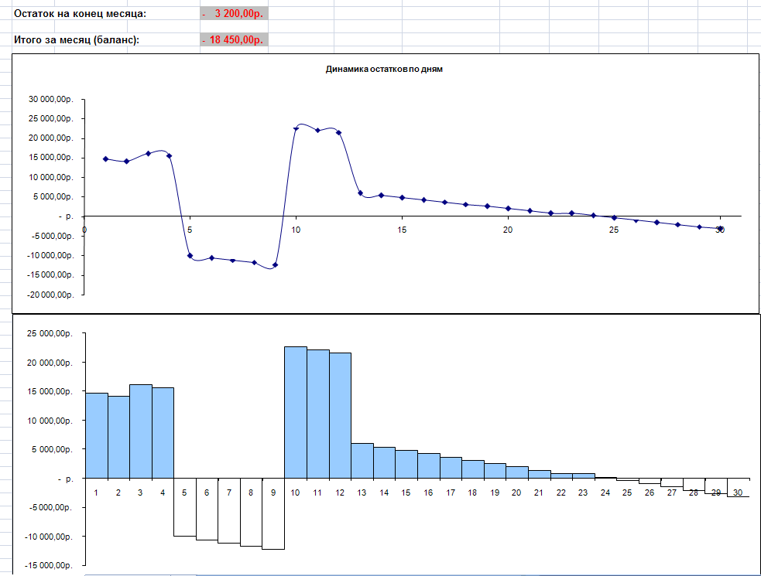Select the white negative bar for day 9
The height and width of the screenshot is (576, 761).
[273, 513]
